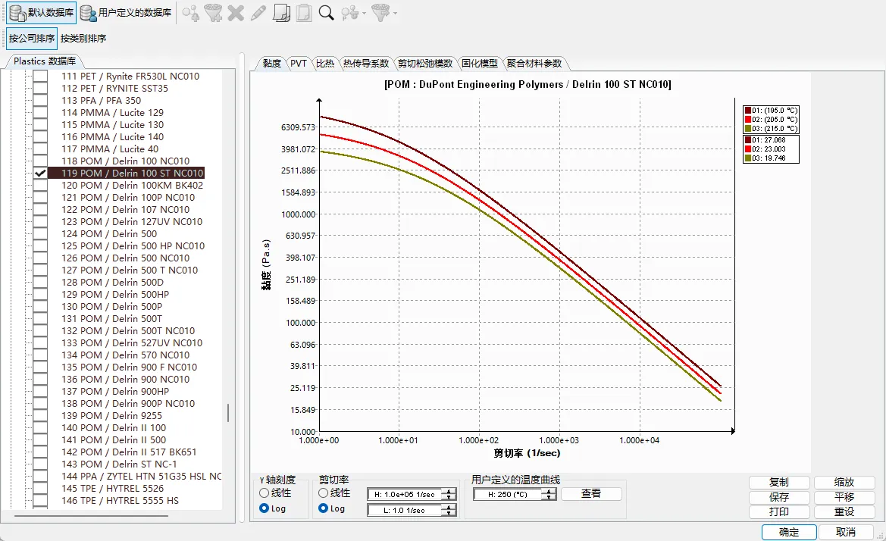Select row 146 TPE / HYTREL 5555 HS
Viewport: 886px width, 541px height.
(x=120, y=500)
